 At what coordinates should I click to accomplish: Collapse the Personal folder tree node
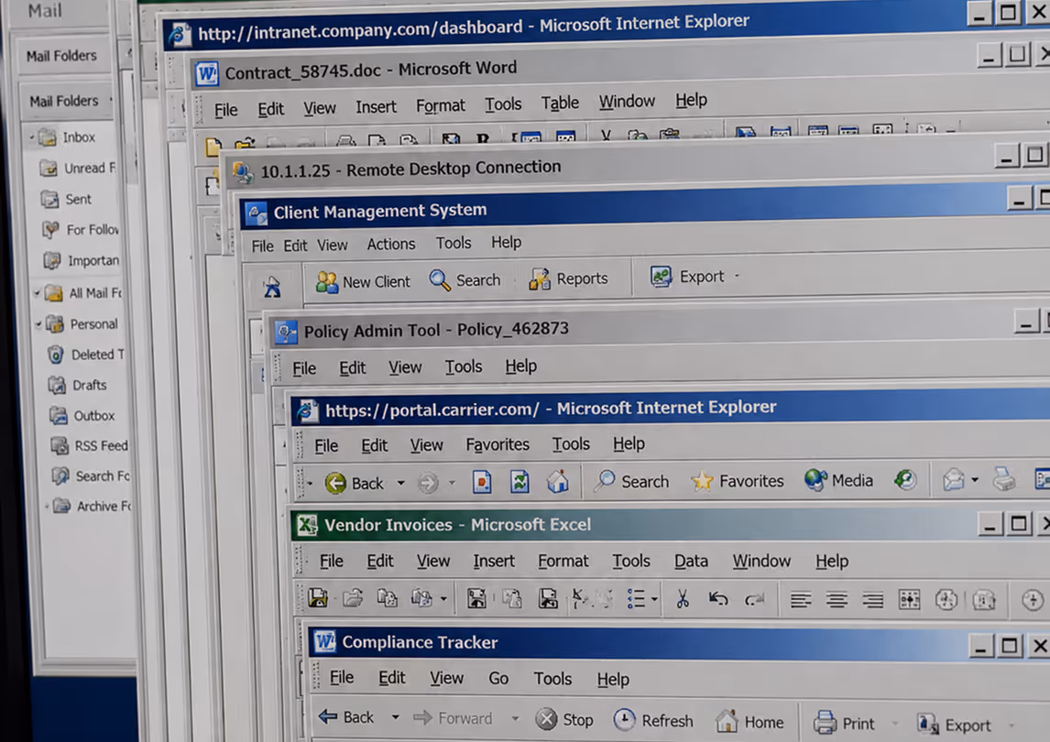(38, 324)
